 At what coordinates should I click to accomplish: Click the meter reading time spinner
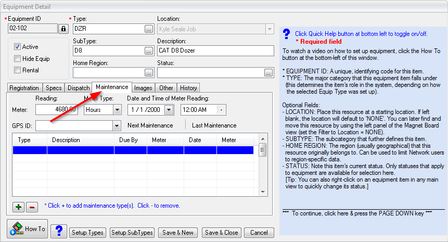pyautogui.click(x=222, y=110)
